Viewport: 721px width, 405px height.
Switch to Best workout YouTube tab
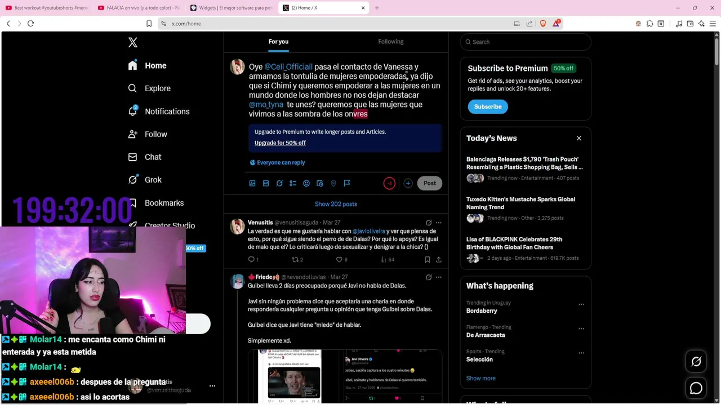click(47, 8)
